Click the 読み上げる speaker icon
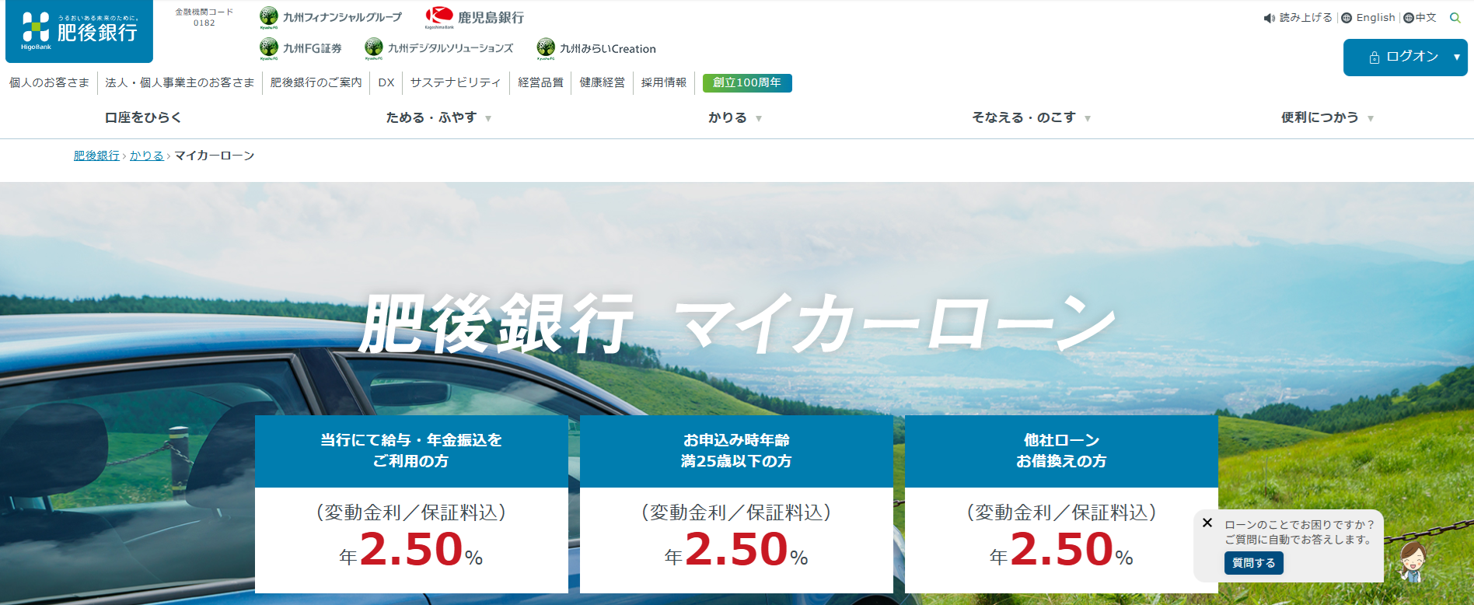The image size is (1474, 605). click(x=1269, y=18)
